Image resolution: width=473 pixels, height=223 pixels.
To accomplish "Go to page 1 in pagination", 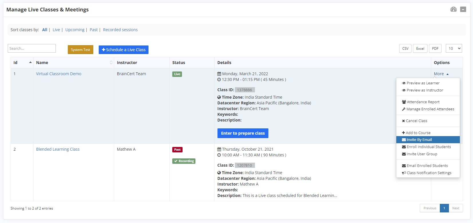I will coord(444,208).
